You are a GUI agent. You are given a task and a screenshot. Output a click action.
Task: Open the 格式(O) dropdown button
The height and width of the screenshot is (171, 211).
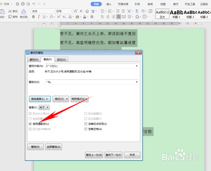(61, 99)
